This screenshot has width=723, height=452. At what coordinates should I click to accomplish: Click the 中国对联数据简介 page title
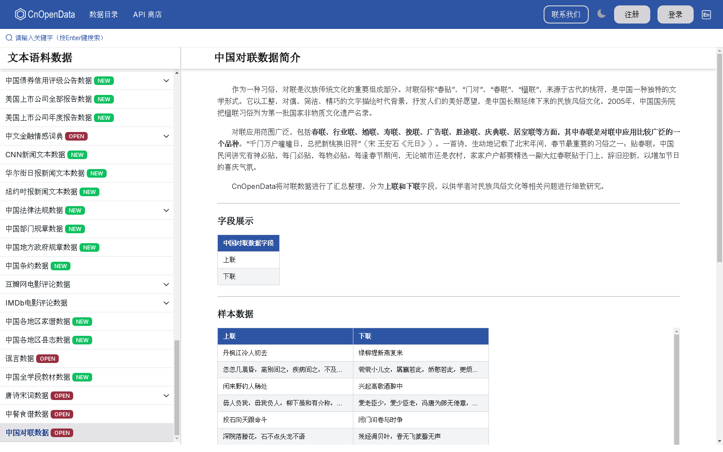[x=257, y=58]
